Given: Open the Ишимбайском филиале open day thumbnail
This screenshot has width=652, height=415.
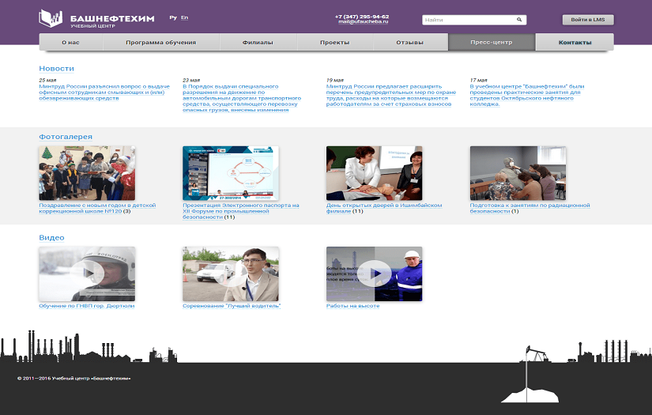Looking at the screenshot, I should click(x=375, y=173).
